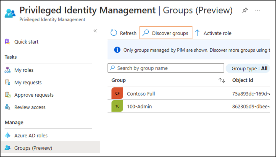Open Quick start page
Image resolution: width=276 pixels, height=157 pixels.
coord(26,42)
